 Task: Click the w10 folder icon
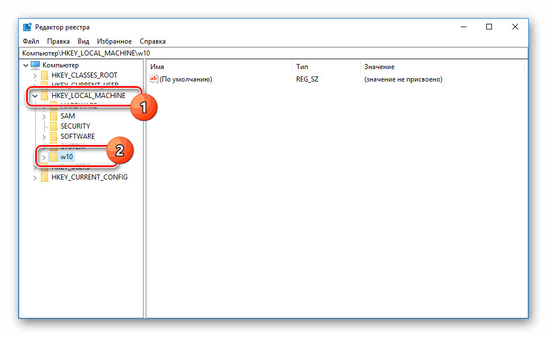[x=54, y=157]
